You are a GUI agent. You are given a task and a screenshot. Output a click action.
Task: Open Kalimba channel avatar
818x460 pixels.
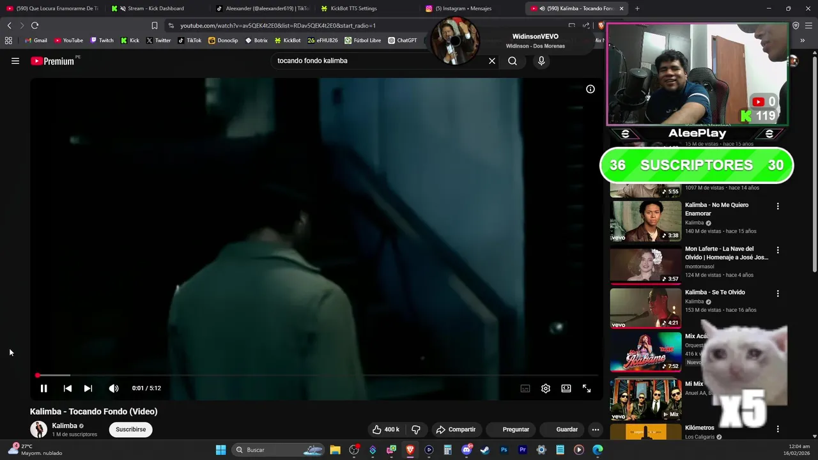pos(39,429)
